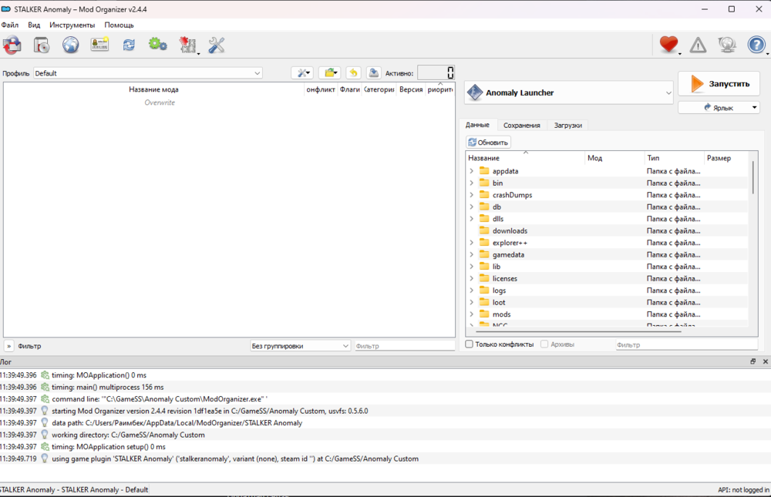Viewport: 771px width, 497px height.
Task: Click the green gears executables icon
Action: click(x=158, y=45)
